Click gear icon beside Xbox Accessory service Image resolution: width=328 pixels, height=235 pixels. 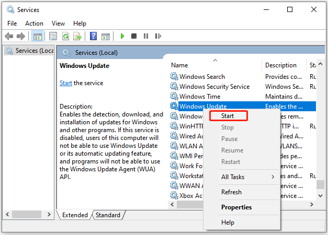174,195
